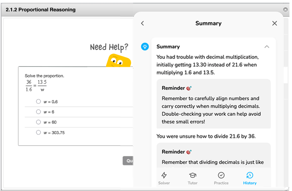
Task: Close the Proportional Reasoning window
Action: [285, 9]
